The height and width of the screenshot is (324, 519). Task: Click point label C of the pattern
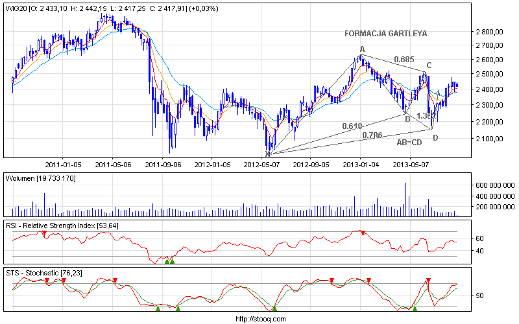(429, 65)
